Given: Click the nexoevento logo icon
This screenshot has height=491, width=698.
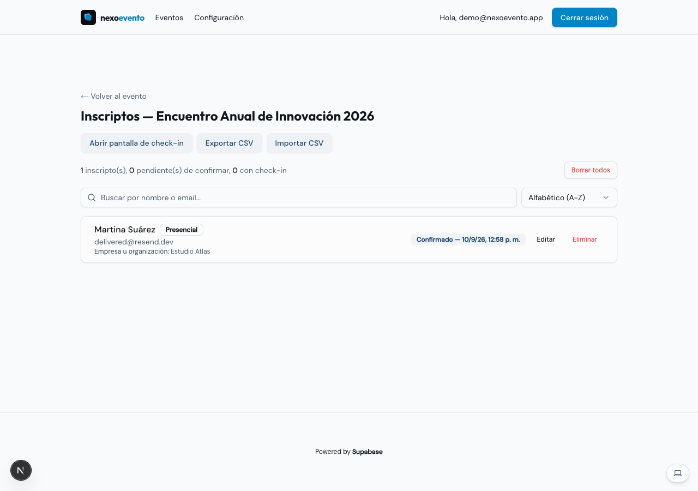Looking at the screenshot, I should click(x=88, y=17).
